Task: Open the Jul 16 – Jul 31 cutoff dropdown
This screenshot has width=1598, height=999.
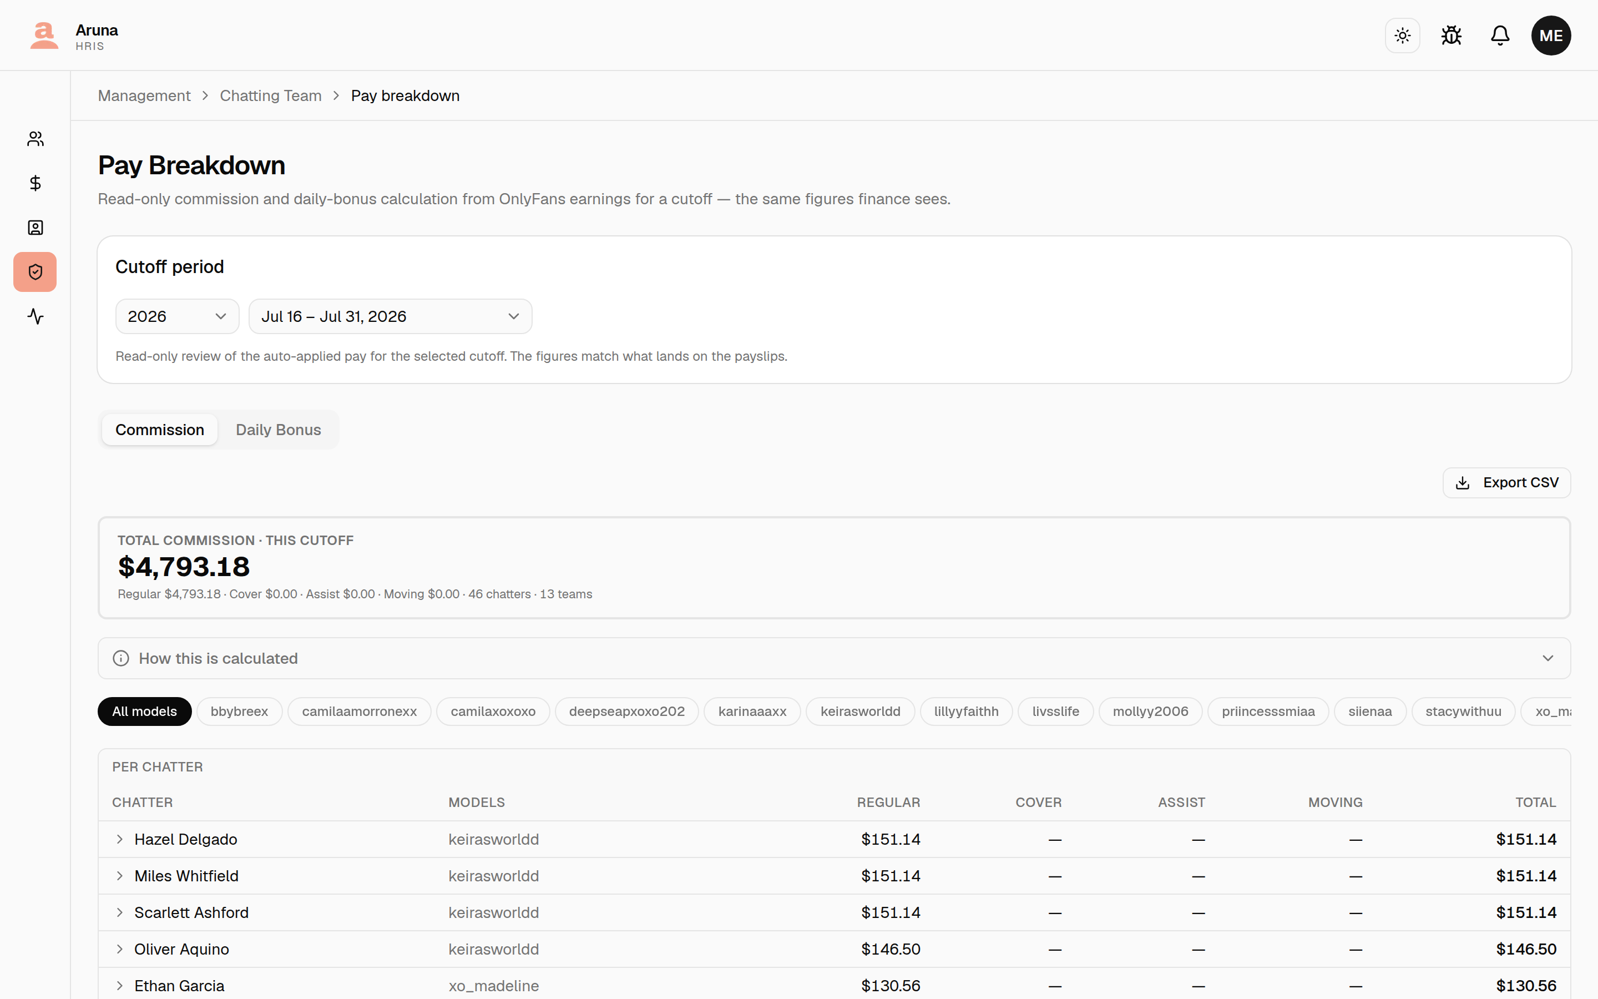Action: [x=390, y=316]
